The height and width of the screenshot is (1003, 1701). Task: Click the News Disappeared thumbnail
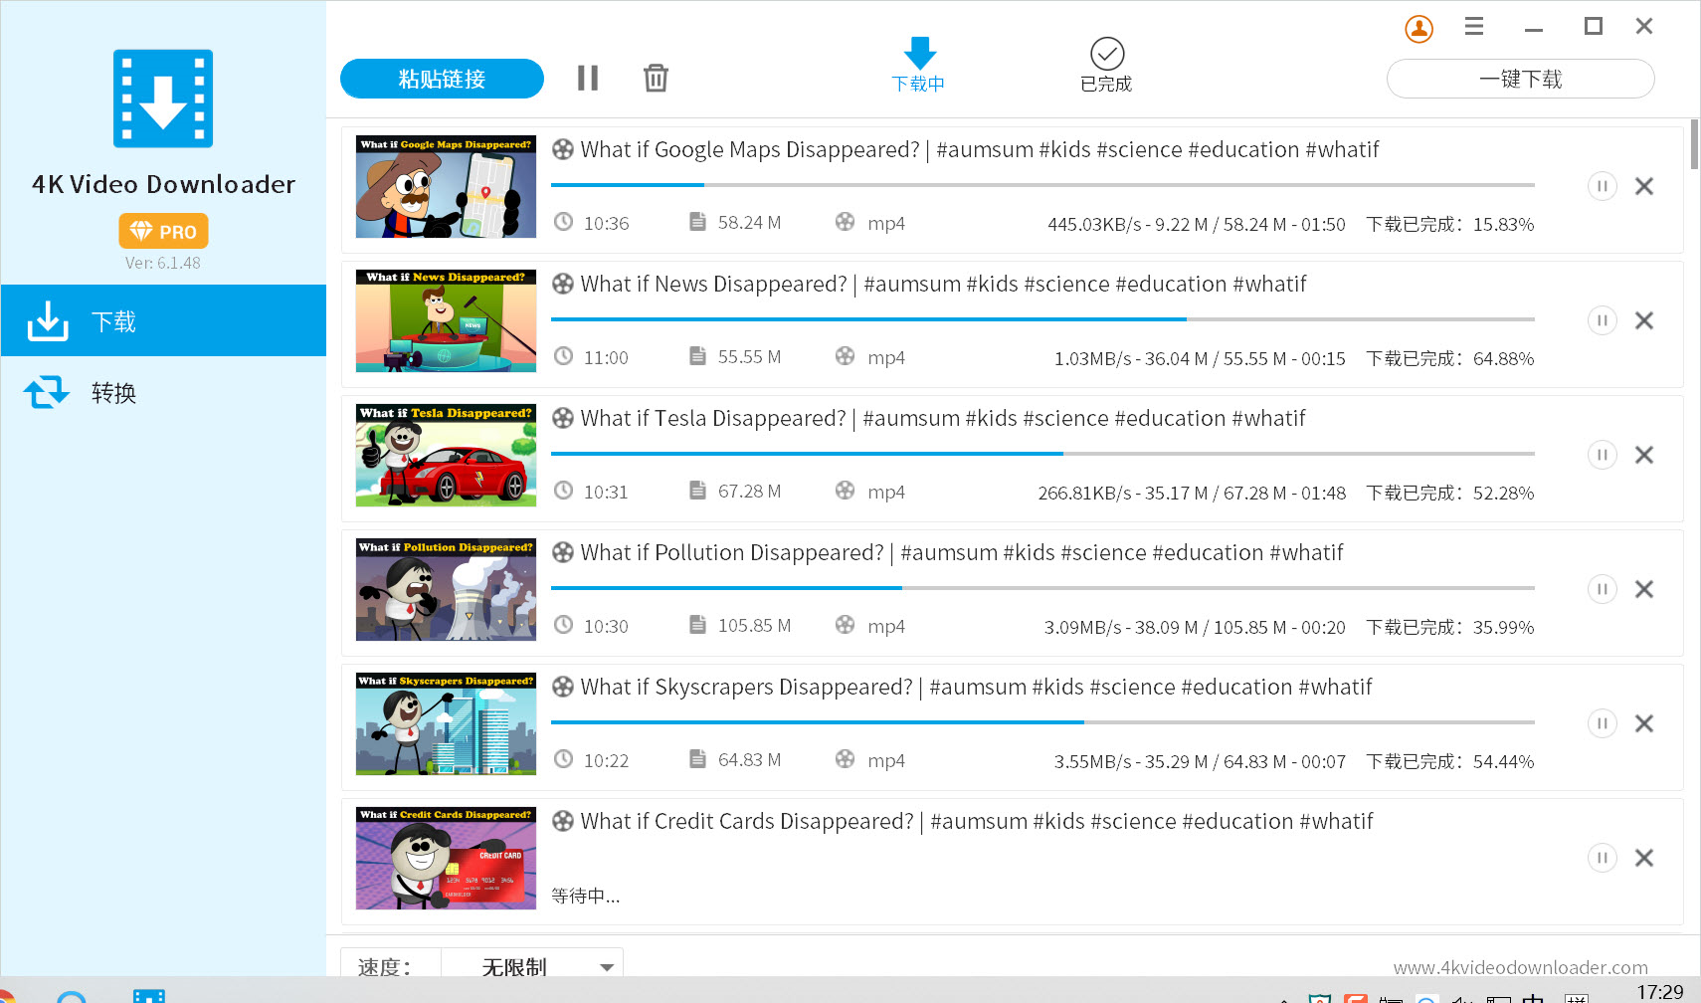pos(446,320)
